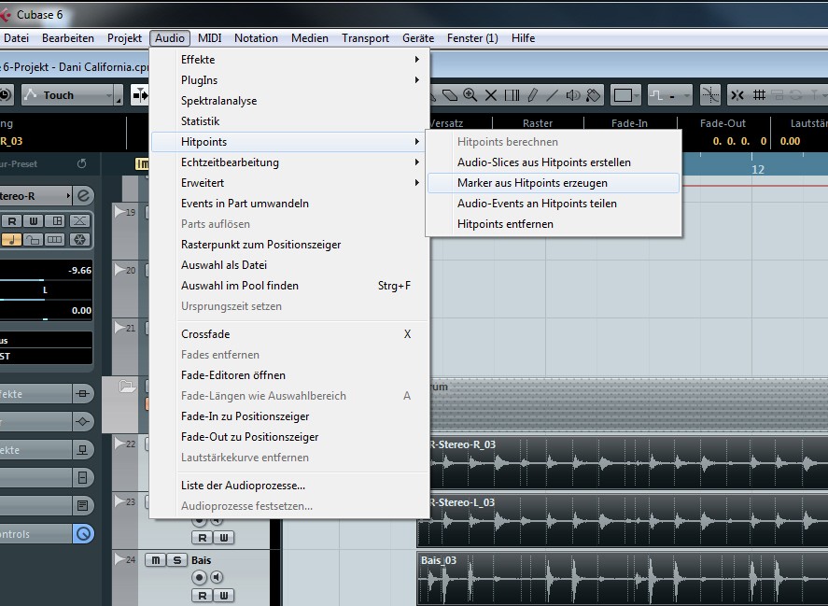Open the Transport menu
The image size is (828, 606).
click(x=365, y=38)
